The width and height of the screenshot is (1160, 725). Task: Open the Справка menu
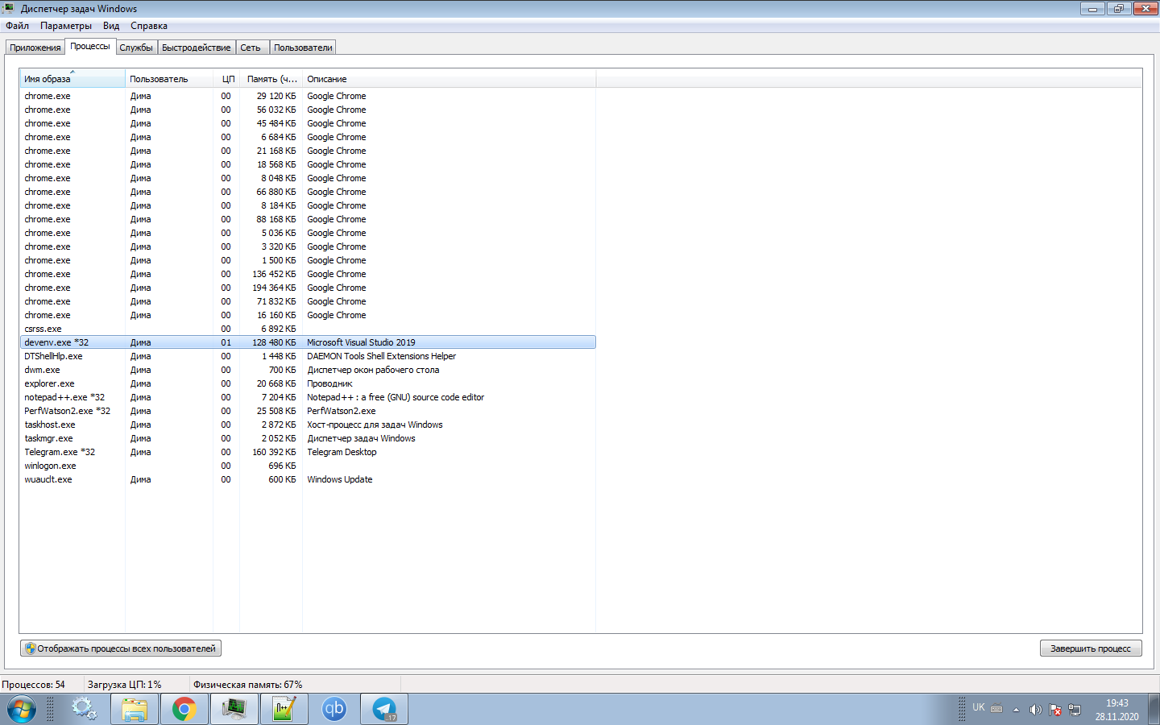coord(149,26)
